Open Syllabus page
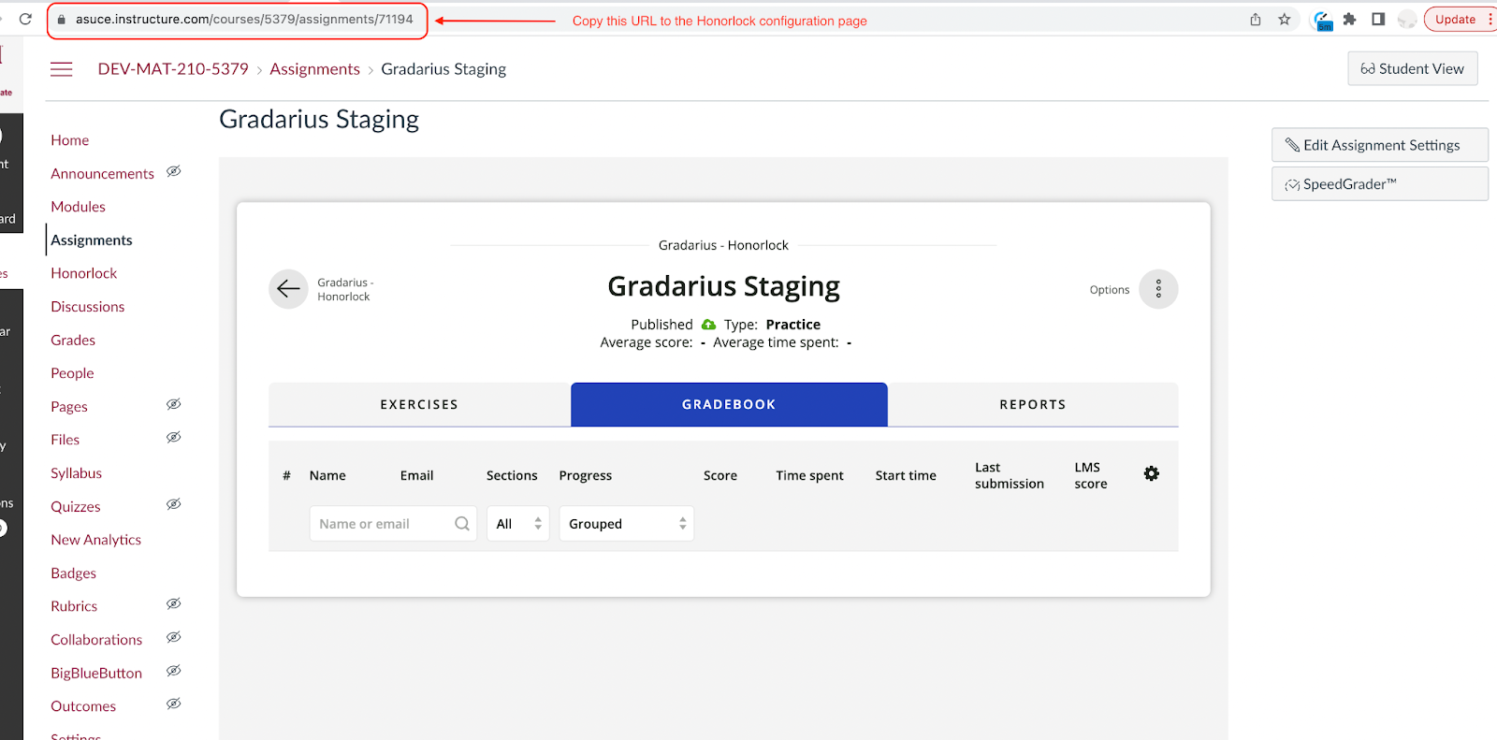 pyautogui.click(x=77, y=473)
